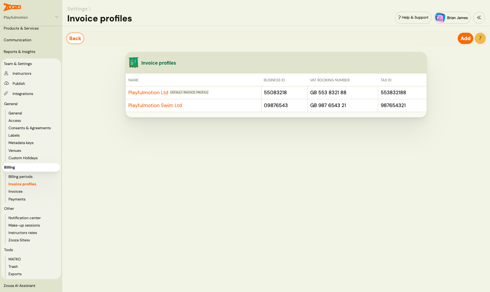Click the Invoice profiles card title
This screenshot has height=292, width=490.
tap(158, 63)
